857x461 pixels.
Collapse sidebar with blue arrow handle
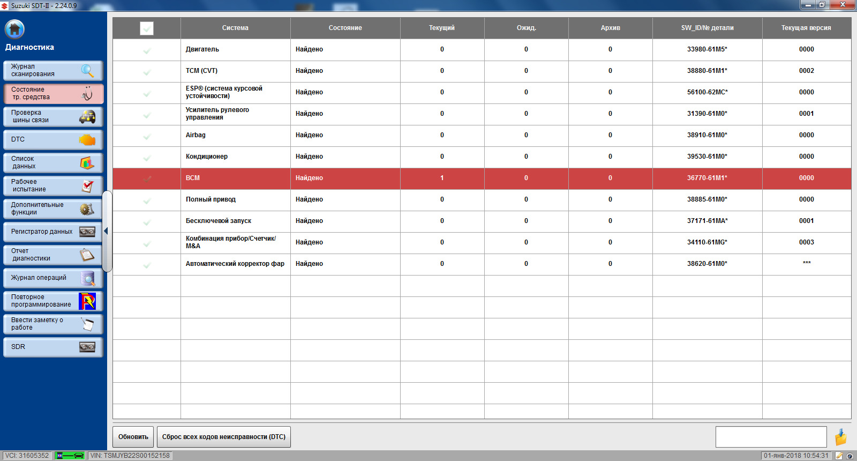pyautogui.click(x=106, y=231)
